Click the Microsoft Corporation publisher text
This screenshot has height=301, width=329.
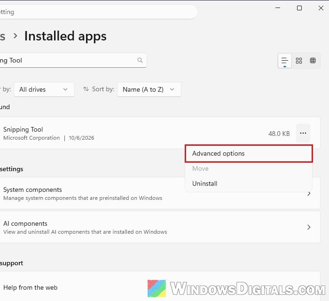[31, 138]
